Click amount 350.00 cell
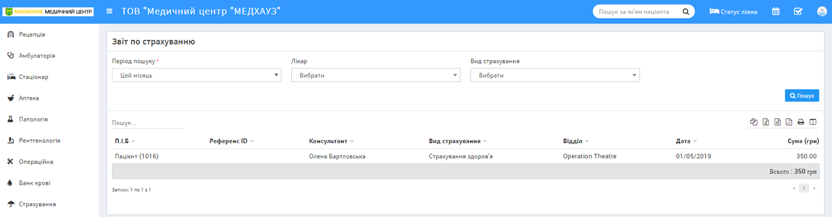 (x=806, y=156)
